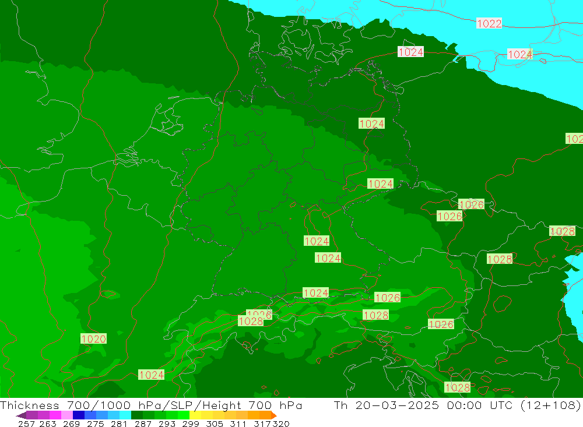The image size is (583, 427).
Task: Click the 1022 isobar label
Action: click(489, 23)
